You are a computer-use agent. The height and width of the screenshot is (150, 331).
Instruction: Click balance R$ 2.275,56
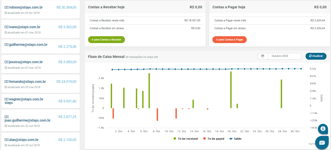click(67, 47)
